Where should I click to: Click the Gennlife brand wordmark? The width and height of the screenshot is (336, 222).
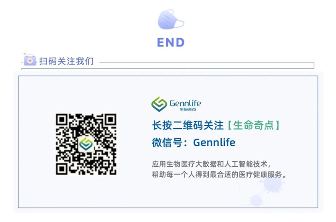coord(185,103)
